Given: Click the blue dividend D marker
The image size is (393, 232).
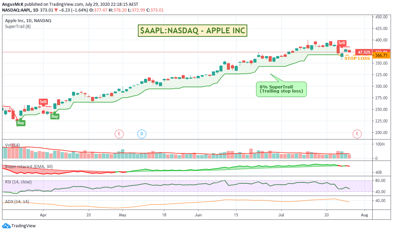Looking at the screenshot, I should [x=142, y=134].
